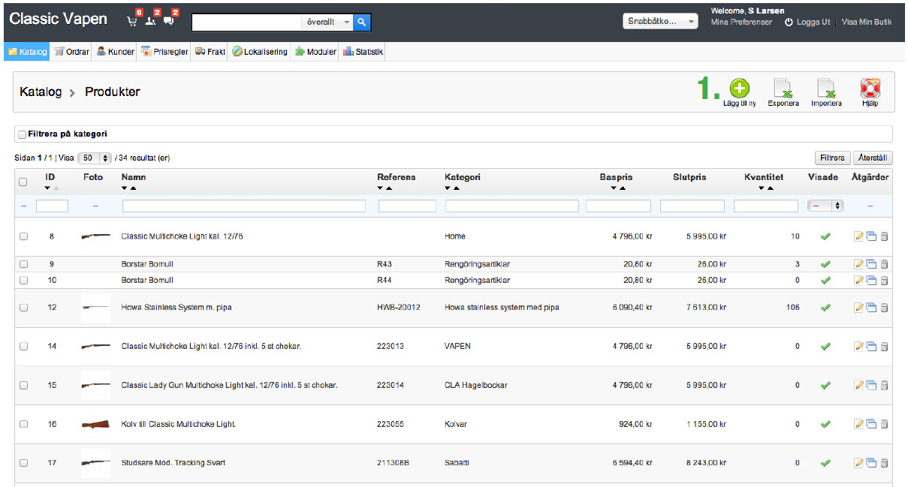Toggle the select-all checkbox in table header

pos(23,182)
